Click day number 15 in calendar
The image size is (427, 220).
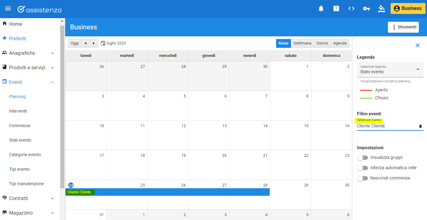click(x=306, y=126)
